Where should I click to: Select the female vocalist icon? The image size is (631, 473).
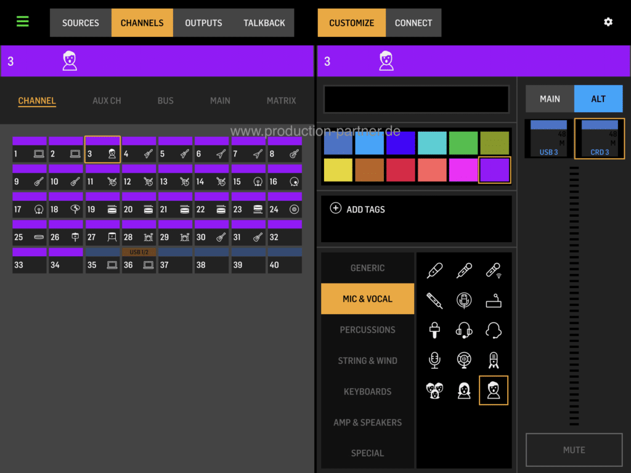click(464, 390)
